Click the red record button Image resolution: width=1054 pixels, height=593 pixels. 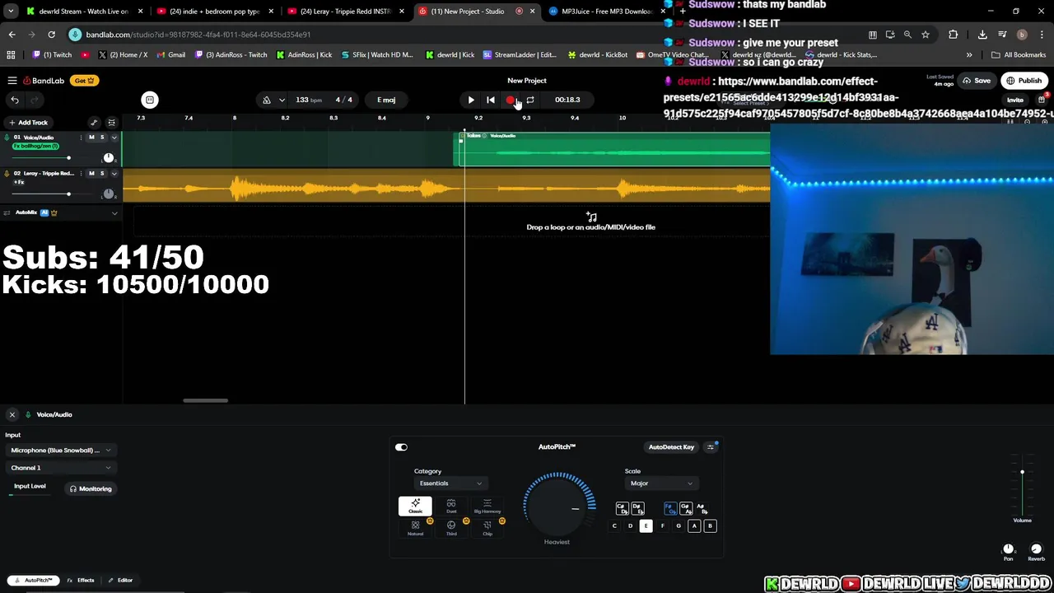[511, 100]
